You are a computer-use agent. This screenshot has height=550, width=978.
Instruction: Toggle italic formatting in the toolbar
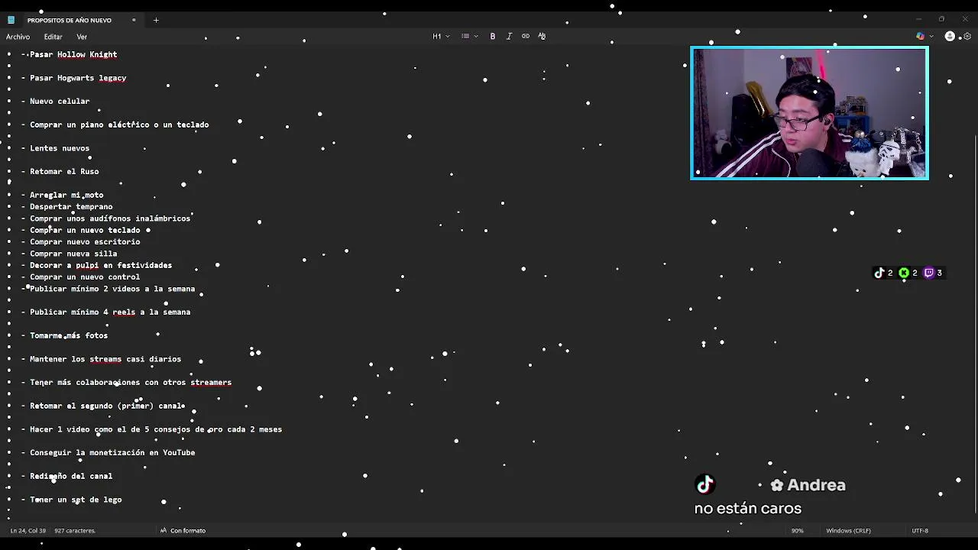click(509, 36)
